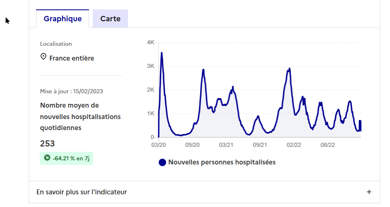
Task: Select the Graphique tab
Action: 63,19
